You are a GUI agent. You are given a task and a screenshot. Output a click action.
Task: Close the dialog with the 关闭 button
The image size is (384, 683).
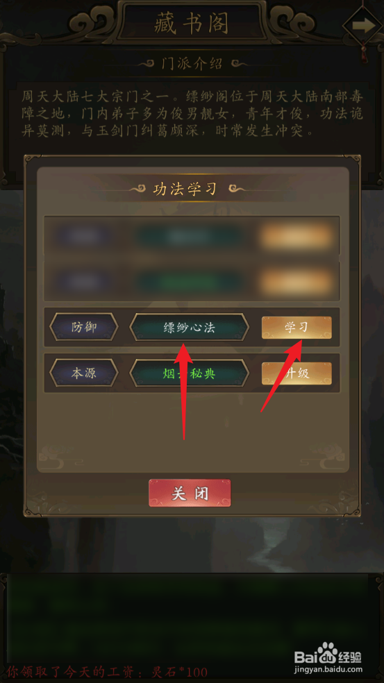(x=190, y=493)
